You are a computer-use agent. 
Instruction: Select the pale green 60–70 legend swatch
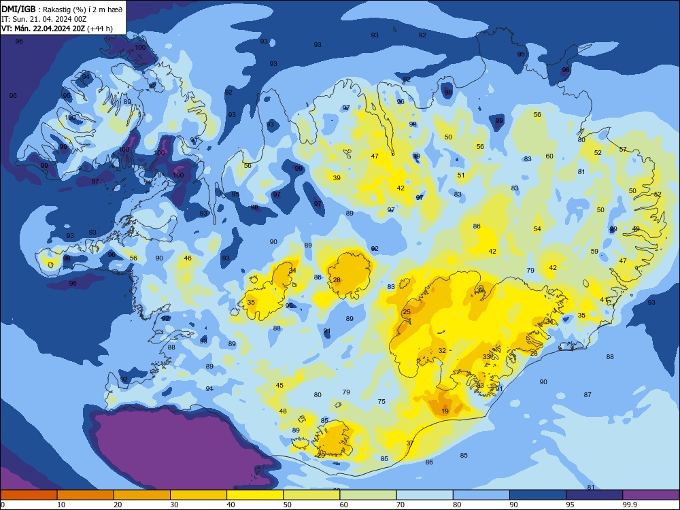tap(368, 495)
